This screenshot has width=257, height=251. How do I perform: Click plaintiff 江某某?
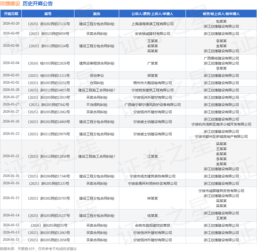coord(152,156)
